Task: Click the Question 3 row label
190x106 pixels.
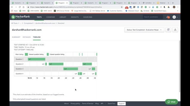Action: click(19, 69)
